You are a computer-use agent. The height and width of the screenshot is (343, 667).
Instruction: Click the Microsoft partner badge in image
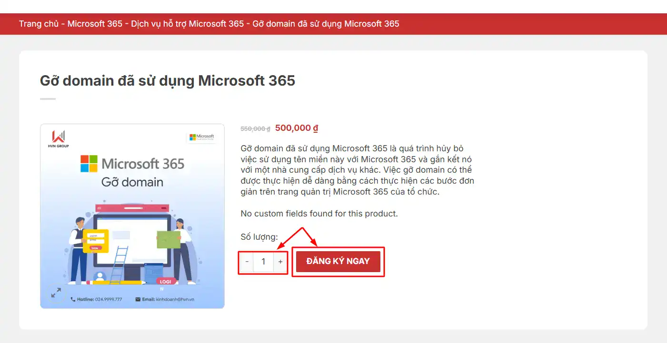point(202,137)
